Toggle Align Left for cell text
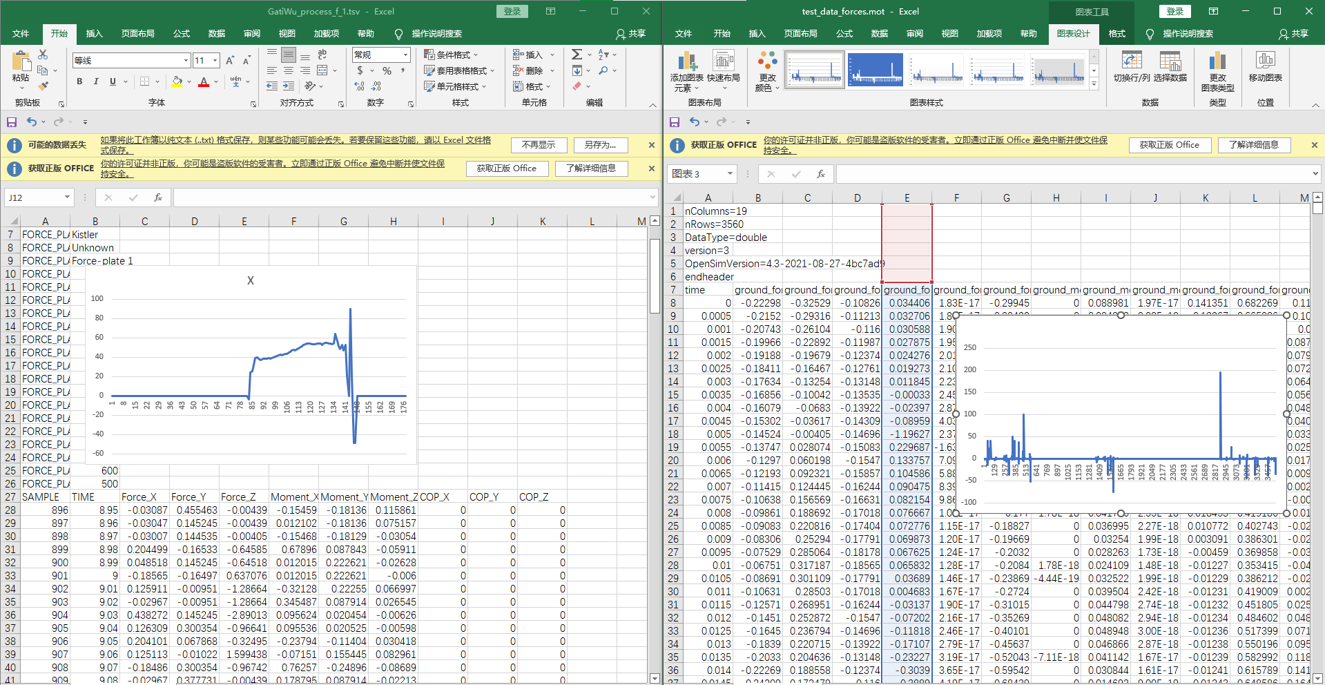This screenshot has height=685, width=1325. click(272, 70)
